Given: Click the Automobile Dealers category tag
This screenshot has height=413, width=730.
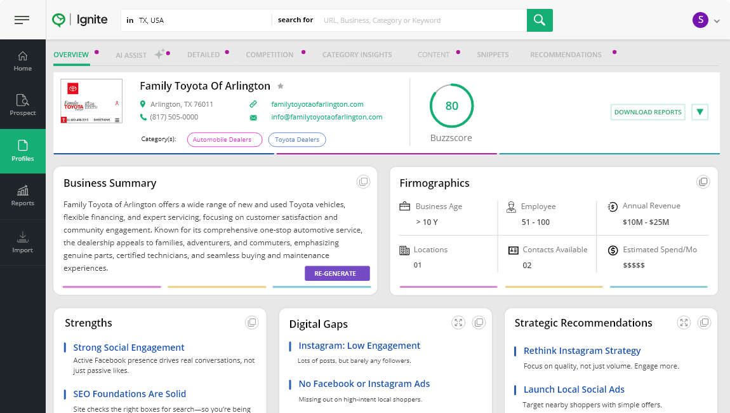Looking at the screenshot, I should [225, 139].
